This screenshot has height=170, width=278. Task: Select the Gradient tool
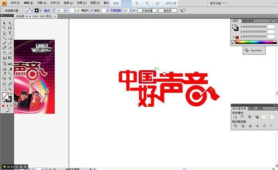point(10,69)
